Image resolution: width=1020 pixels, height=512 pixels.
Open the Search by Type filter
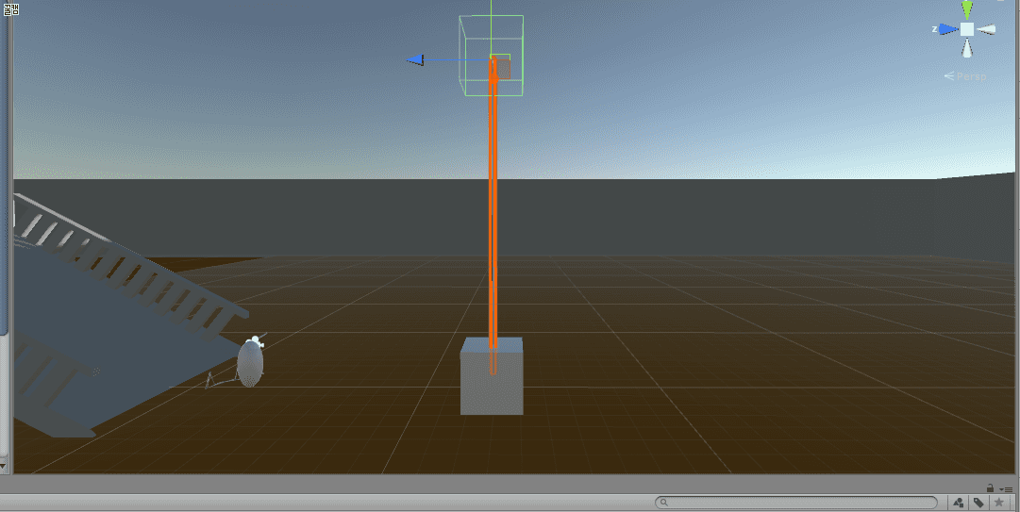pyautogui.click(x=959, y=503)
